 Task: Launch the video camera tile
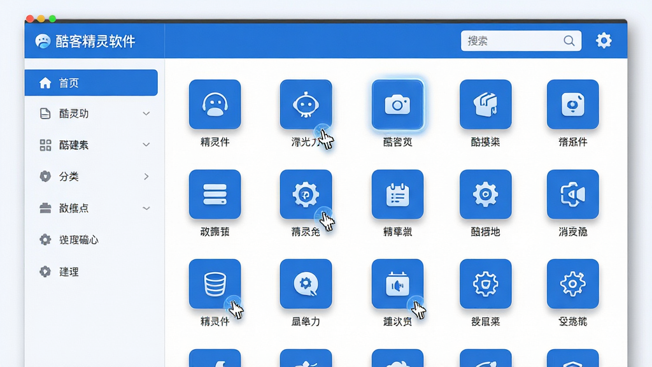click(572, 194)
